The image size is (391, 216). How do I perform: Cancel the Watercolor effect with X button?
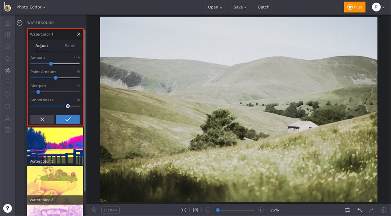(42, 119)
